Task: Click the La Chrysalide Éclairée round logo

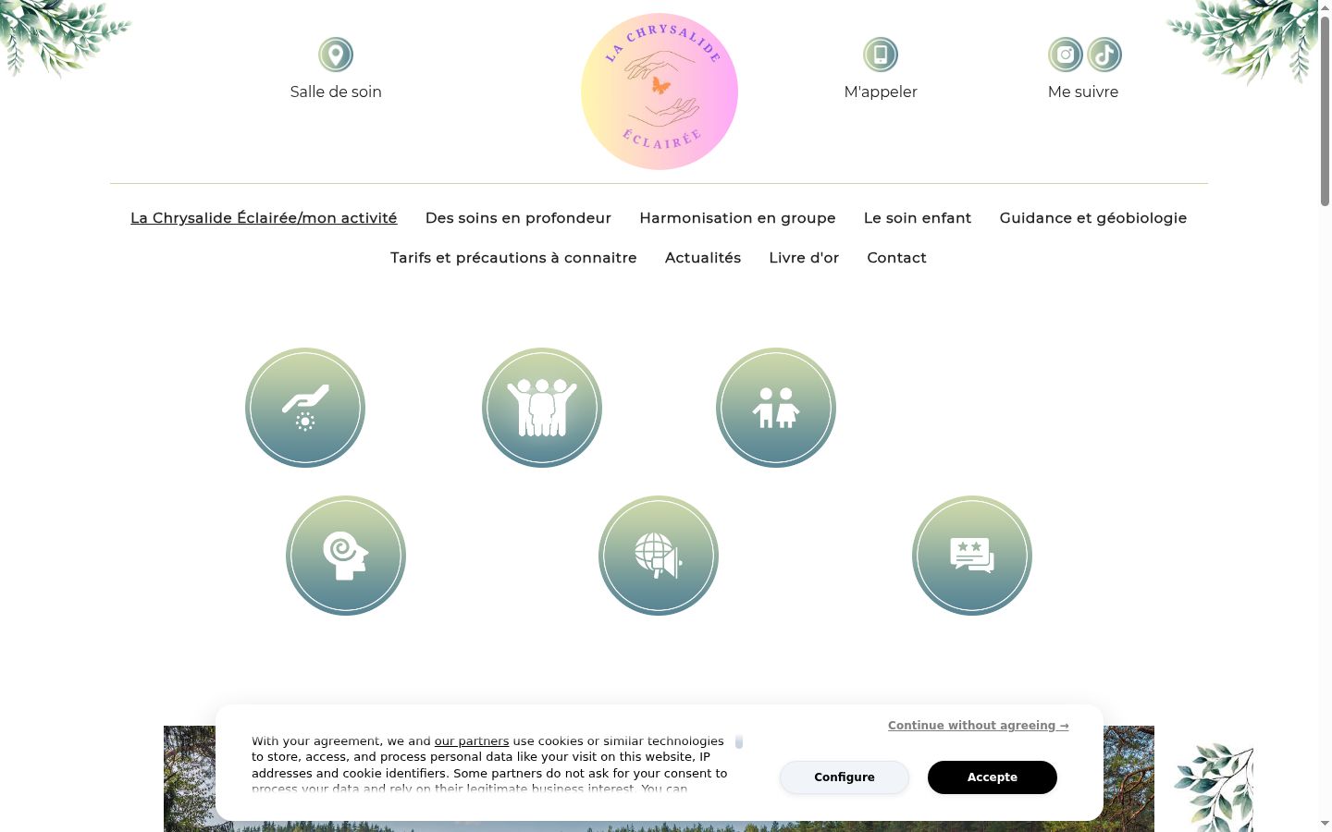Action: [x=660, y=92]
